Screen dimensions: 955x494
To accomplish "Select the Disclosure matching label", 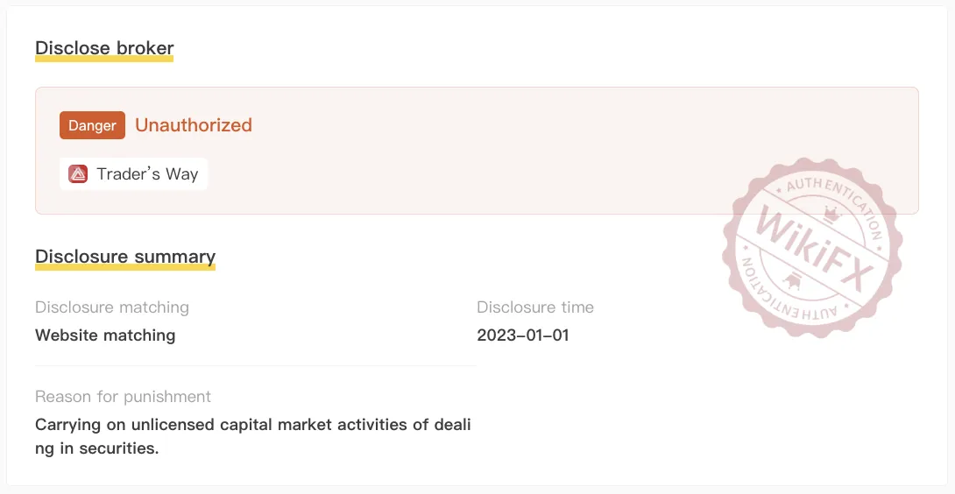I will 112,307.
